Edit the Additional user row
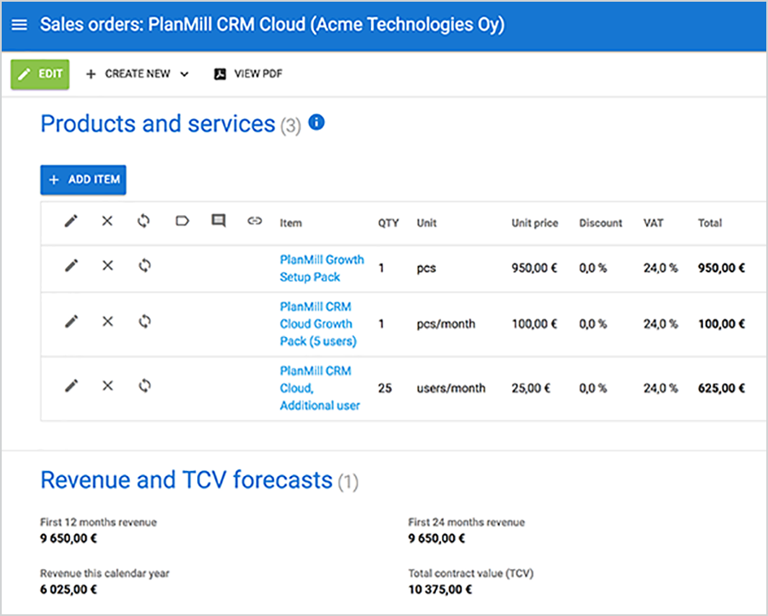The height and width of the screenshot is (616, 768). [x=72, y=386]
